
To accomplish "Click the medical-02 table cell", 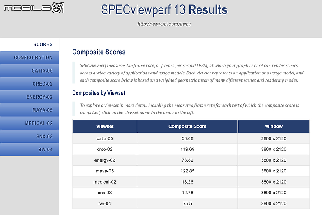I will pos(105,182).
